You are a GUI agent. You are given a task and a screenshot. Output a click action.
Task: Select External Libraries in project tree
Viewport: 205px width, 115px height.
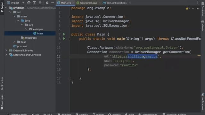click(x=30, y=50)
